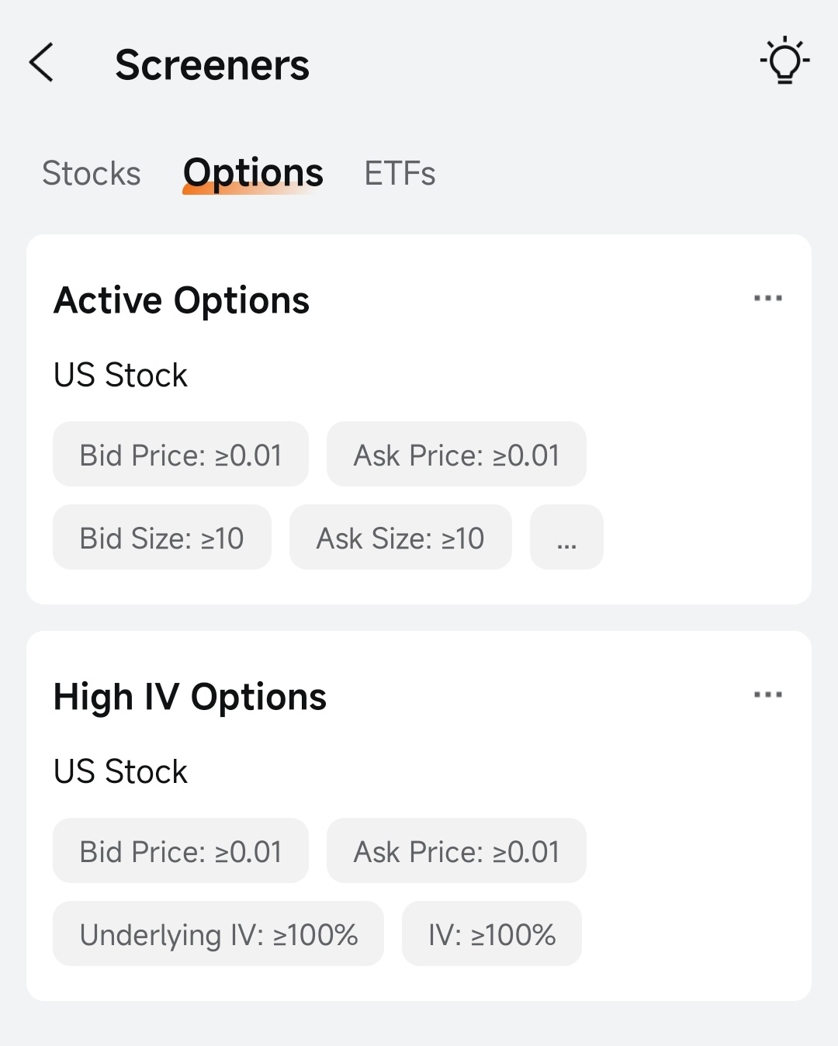The image size is (838, 1046).
Task: Select Underlying IV ≥100% filter chip
Action: [x=218, y=933]
